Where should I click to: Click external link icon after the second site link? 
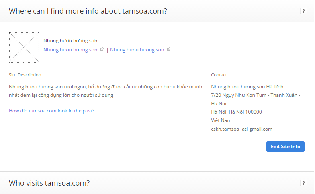169,49
